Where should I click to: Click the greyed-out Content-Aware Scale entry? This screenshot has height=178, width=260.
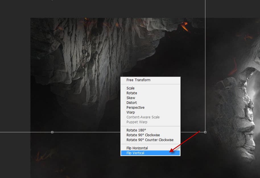pyautogui.click(x=143, y=117)
